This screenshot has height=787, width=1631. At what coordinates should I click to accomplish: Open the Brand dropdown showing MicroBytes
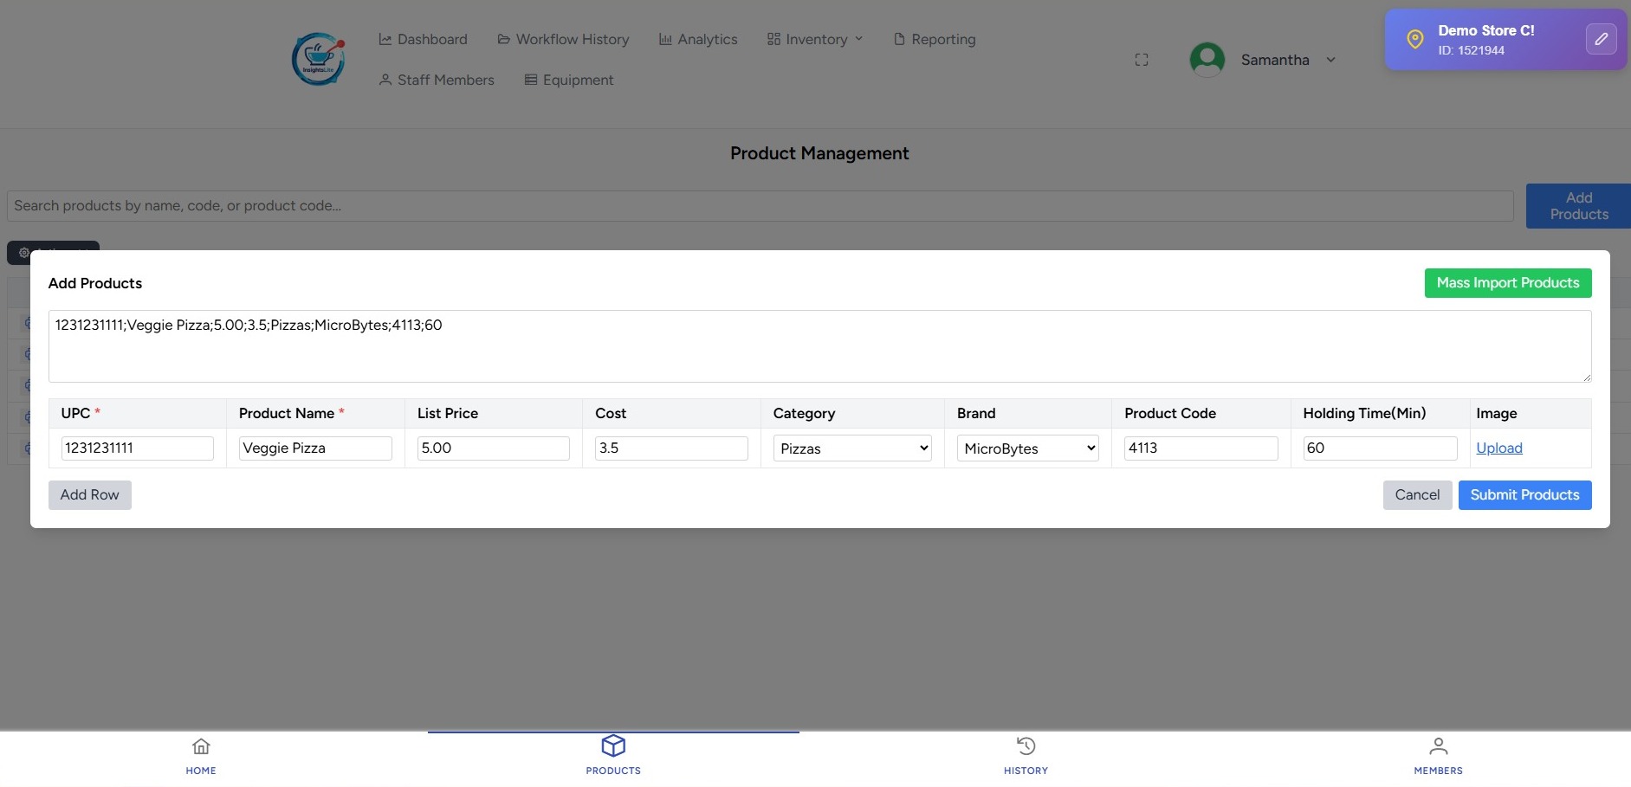(x=1027, y=448)
